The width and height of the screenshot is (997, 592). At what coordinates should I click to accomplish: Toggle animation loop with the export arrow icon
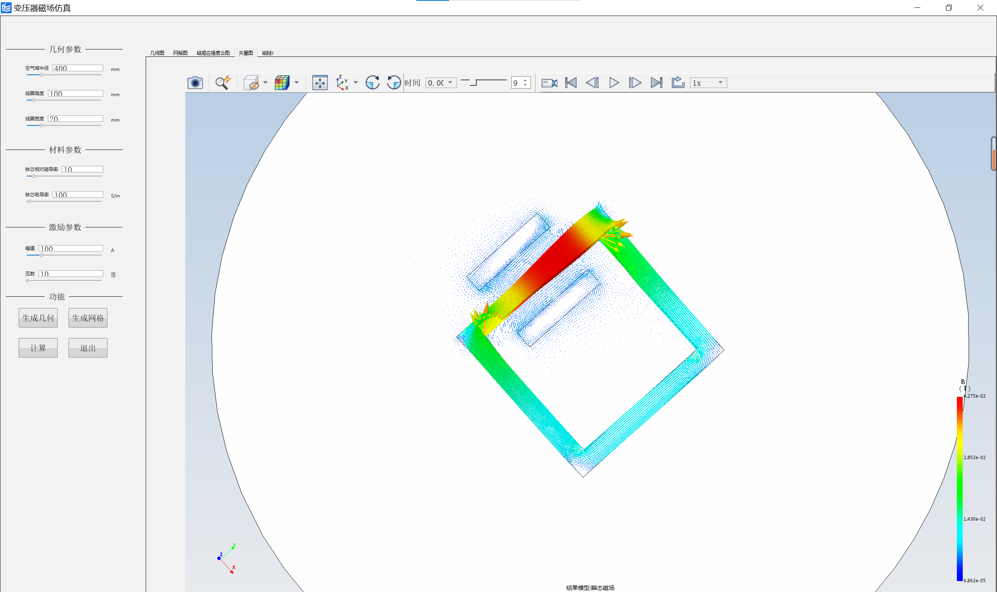[678, 83]
